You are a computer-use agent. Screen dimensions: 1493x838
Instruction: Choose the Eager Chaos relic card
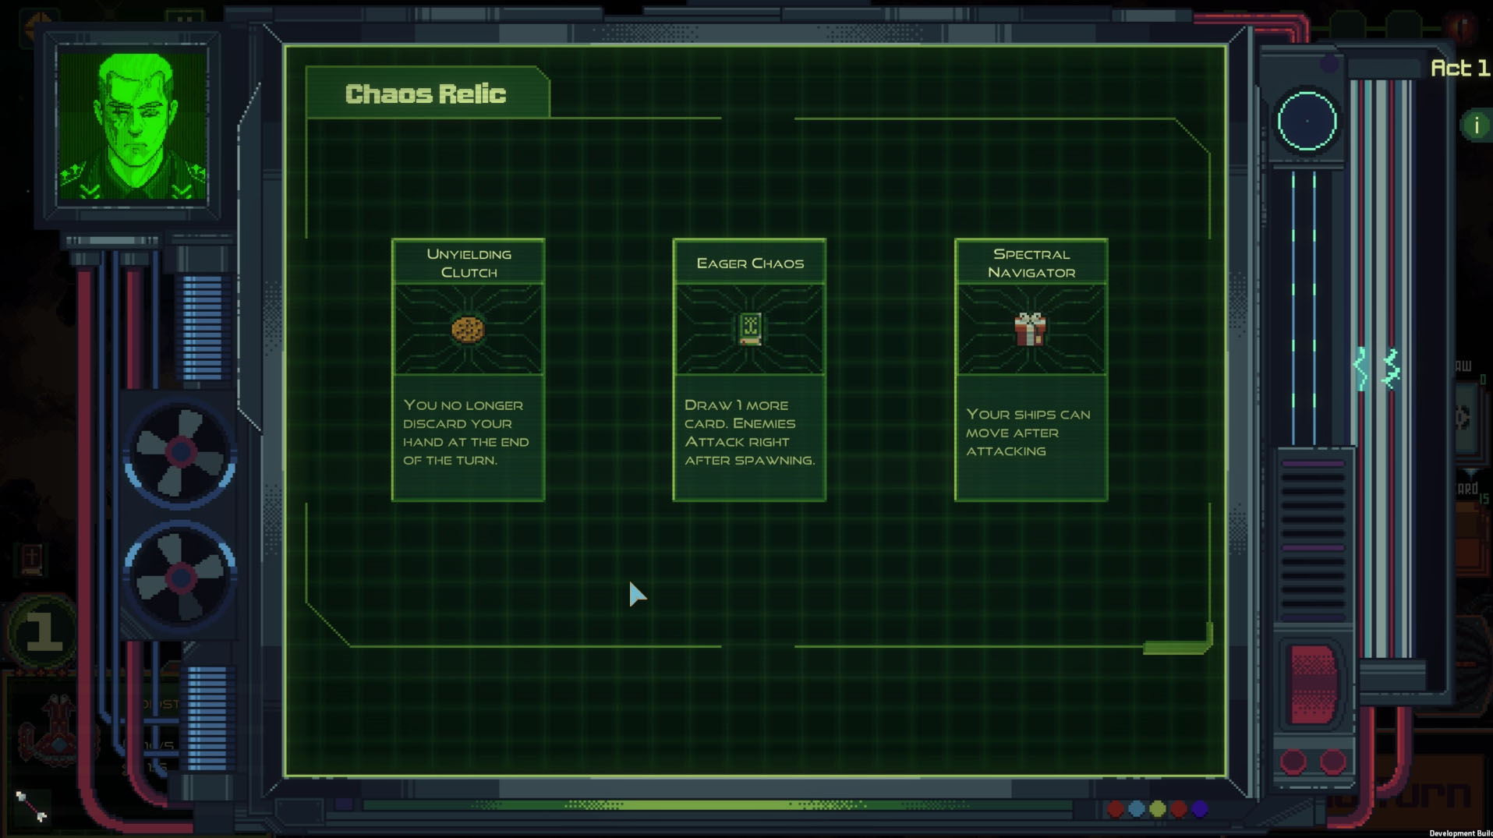[x=749, y=369]
